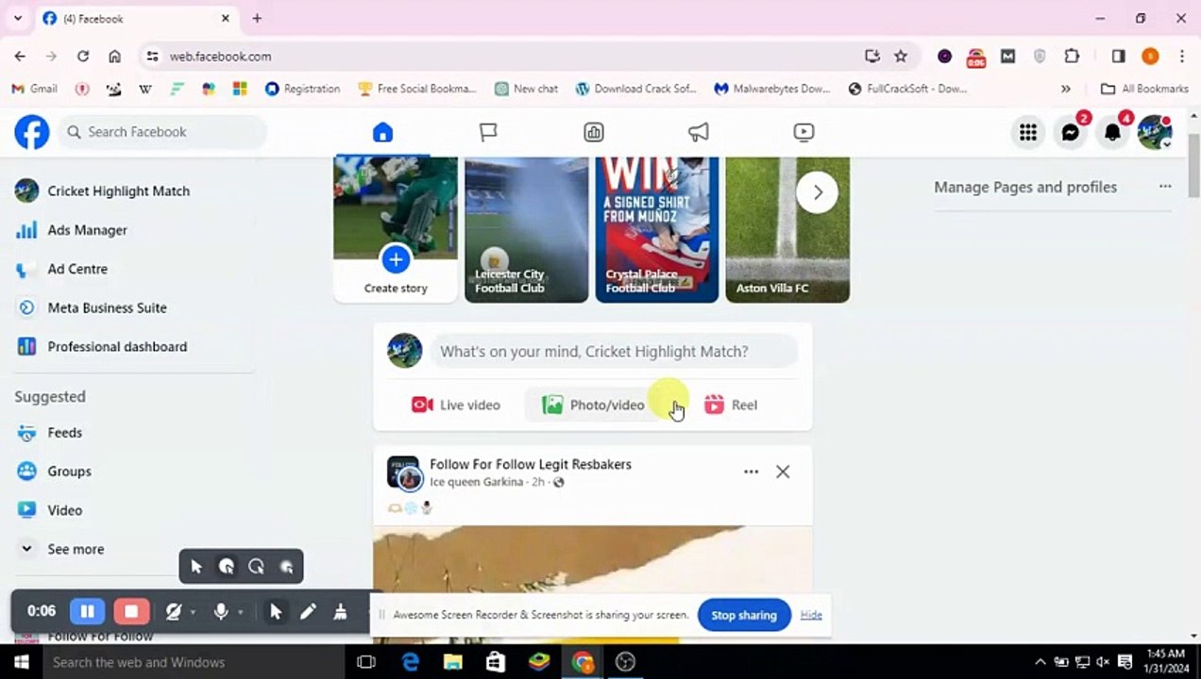Create a Reel

point(731,405)
